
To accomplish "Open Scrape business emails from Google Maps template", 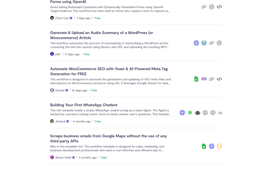I will pyautogui.click(x=108, y=138).
